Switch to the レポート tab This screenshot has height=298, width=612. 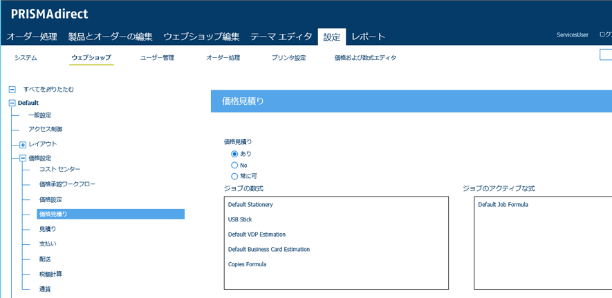point(368,37)
